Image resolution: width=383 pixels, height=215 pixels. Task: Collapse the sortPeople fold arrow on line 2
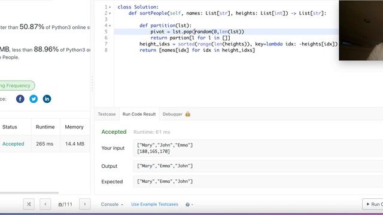[x=110, y=13]
